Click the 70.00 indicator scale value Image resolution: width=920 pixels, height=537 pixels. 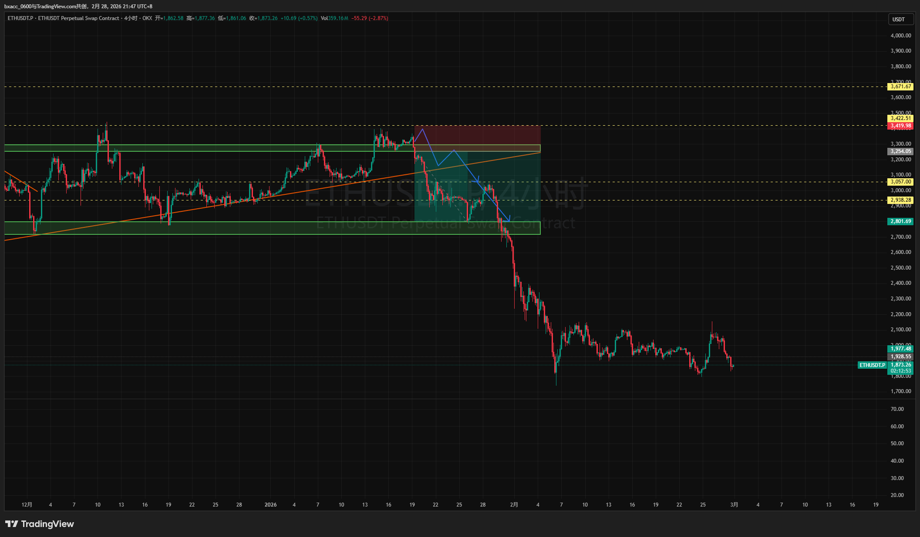[897, 409]
